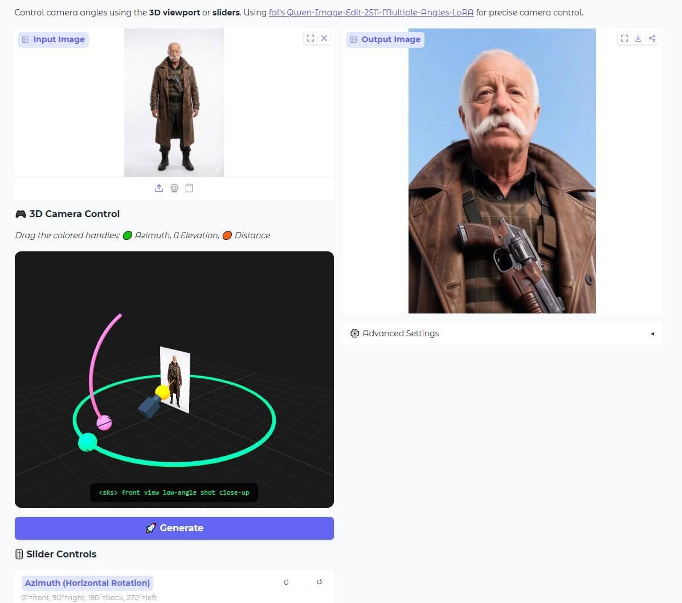Click the input image thumbnail preview
Screen dimensions: 682x603
coord(174,103)
